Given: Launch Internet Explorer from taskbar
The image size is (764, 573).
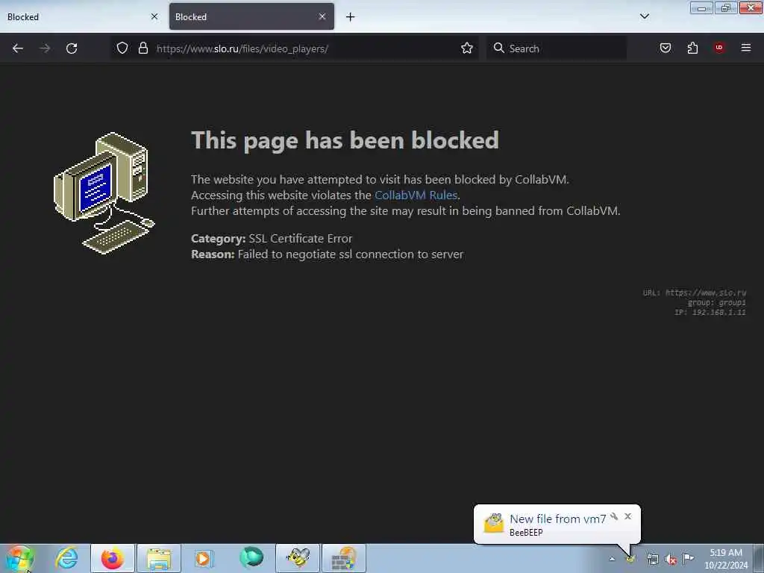Looking at the screenshot, I should pyautogui.click(x=66, y=558).
